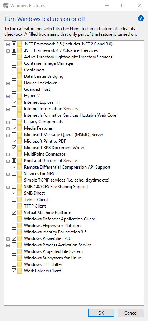Select the Container Image Manager label
The image size is (148, 321).
coord(49,63)
